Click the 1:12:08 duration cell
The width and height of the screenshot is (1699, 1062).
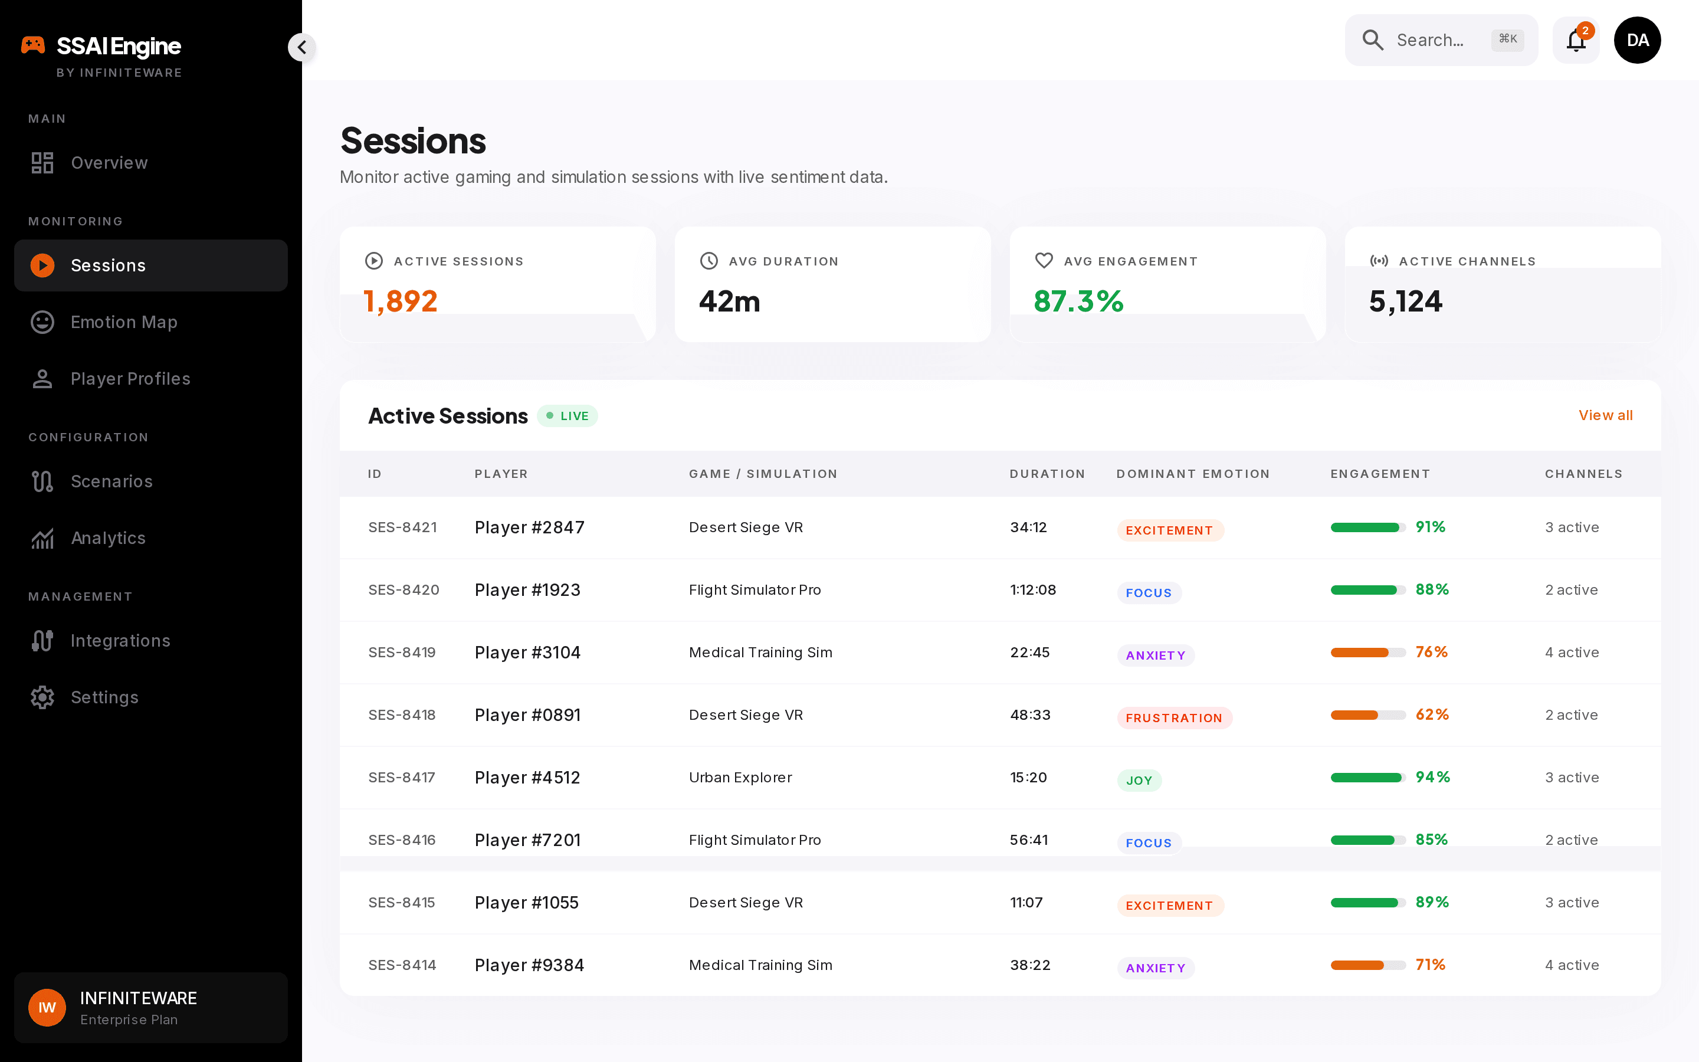1033,590
